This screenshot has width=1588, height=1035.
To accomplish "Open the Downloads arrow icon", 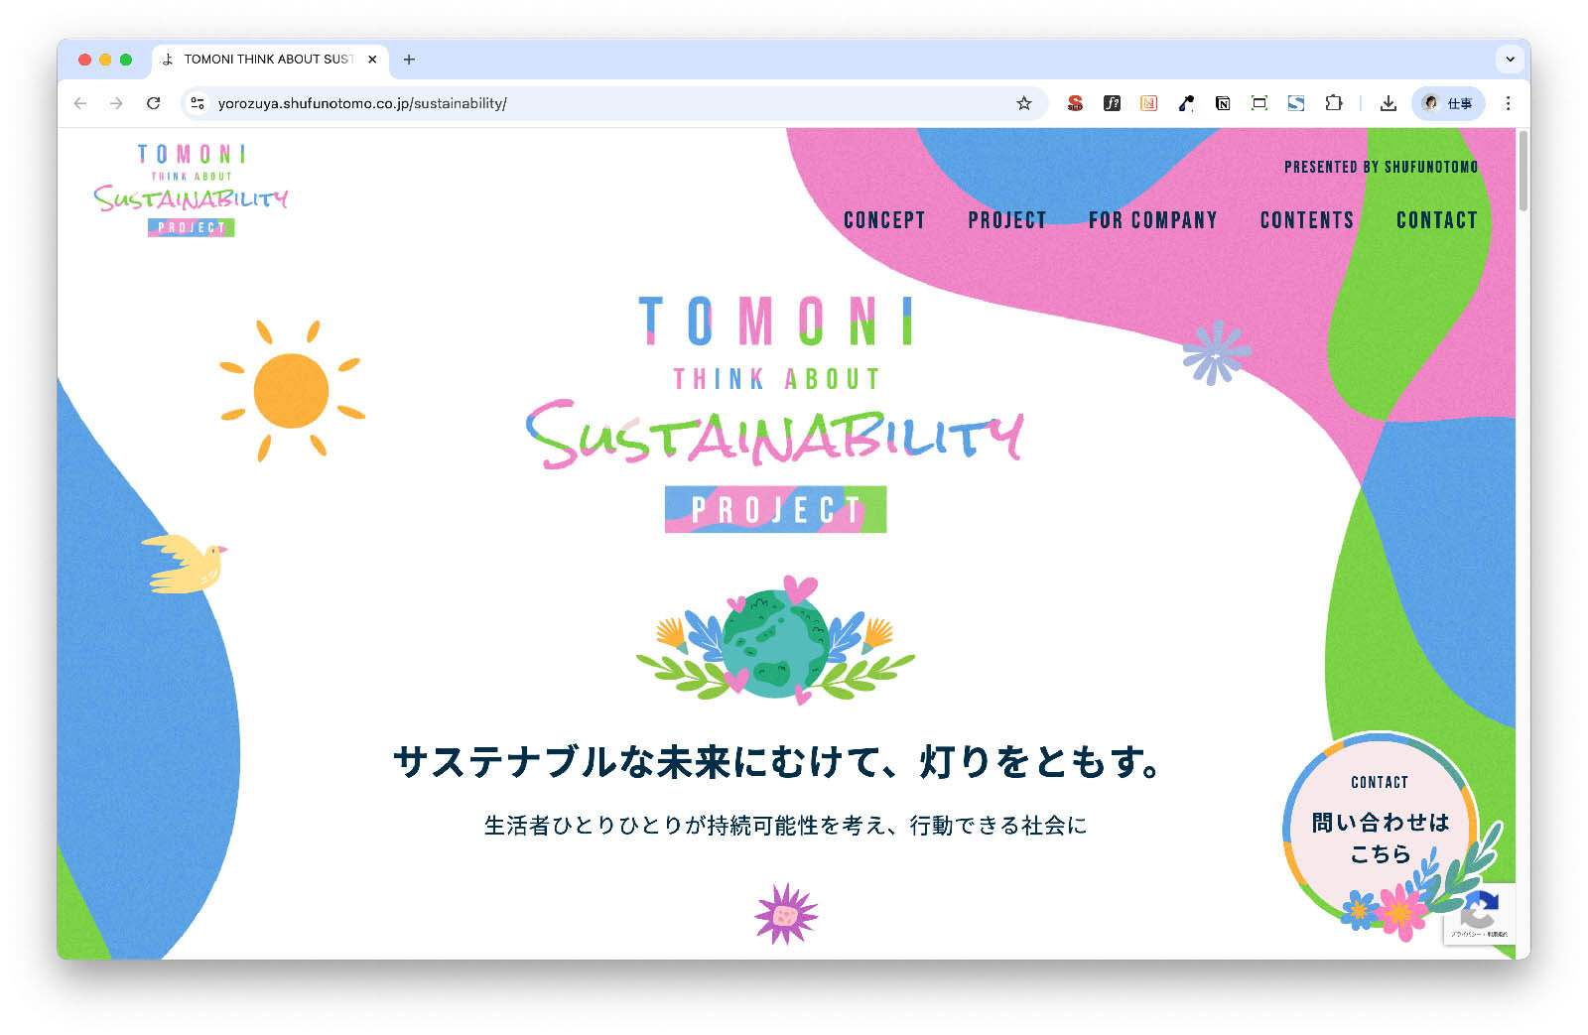I will [1389, 103].
